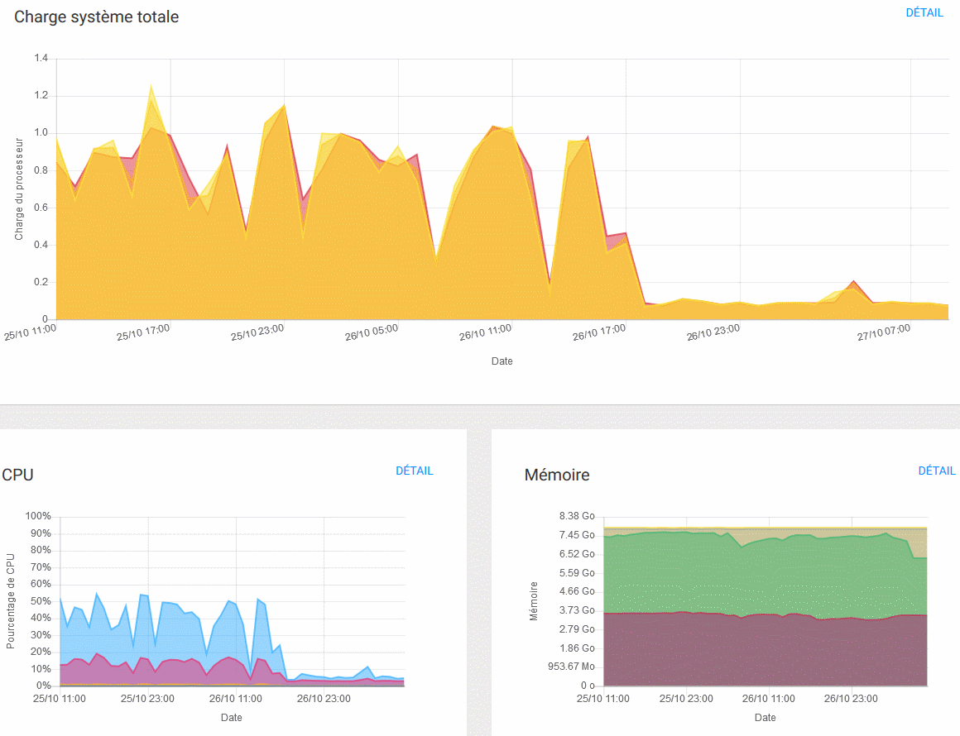Open the Mémoire panel's DÉTAIL link
The height and width of the screenshot is (736, 960).
point(937,471)
